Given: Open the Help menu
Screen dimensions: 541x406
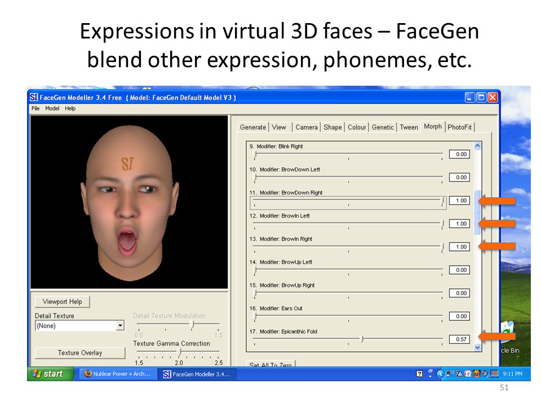Looking at the screenshot, I should [70, 108].
